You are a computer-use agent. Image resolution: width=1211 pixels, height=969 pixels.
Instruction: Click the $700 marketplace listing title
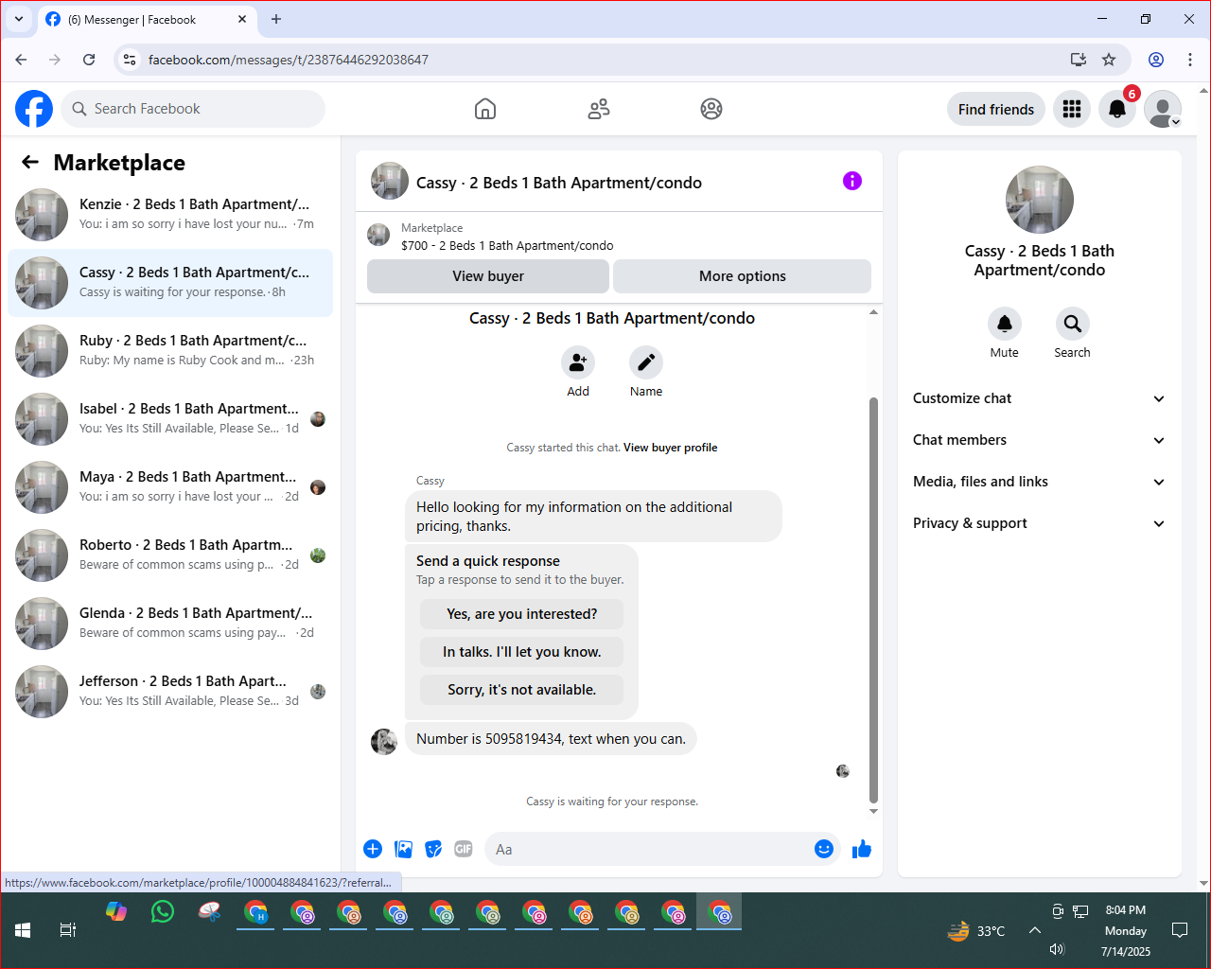507,245
